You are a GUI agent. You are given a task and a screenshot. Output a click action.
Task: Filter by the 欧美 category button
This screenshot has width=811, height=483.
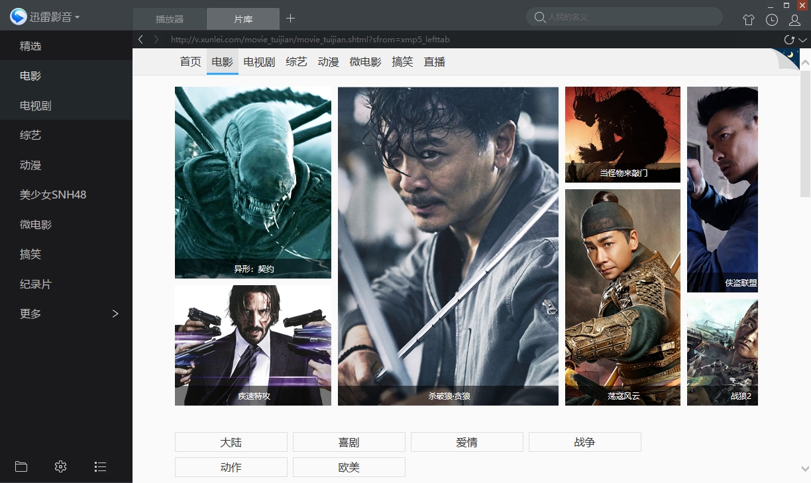pyautogui.click(x=349, y=467)
